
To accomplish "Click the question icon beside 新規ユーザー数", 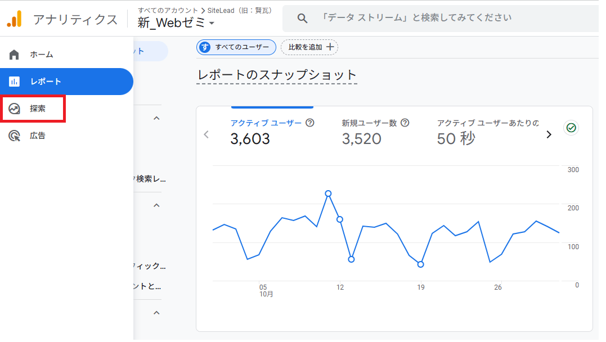I will 406,123.
